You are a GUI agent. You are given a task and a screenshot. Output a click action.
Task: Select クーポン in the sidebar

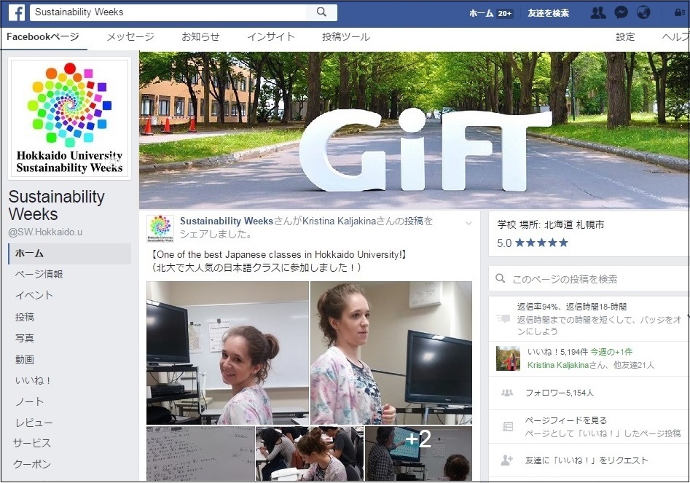[x=32, y=464]
